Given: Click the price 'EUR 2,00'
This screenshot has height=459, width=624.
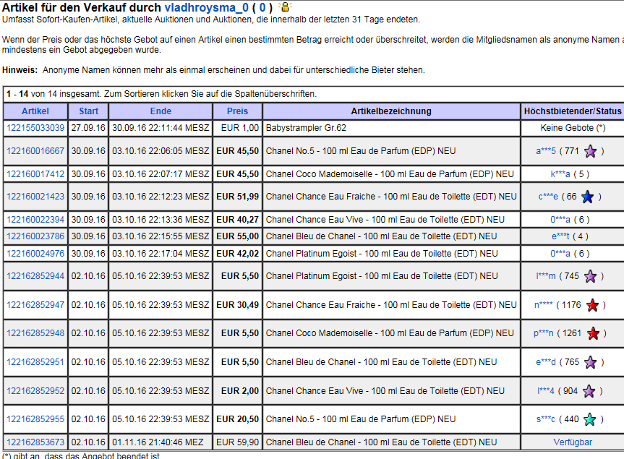Looking at the screenshot, I should (240, 391).
